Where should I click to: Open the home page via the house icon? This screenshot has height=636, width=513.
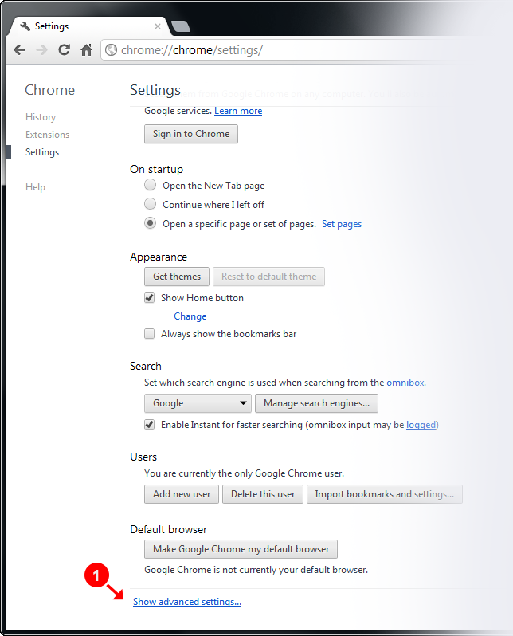pos(86,50)
